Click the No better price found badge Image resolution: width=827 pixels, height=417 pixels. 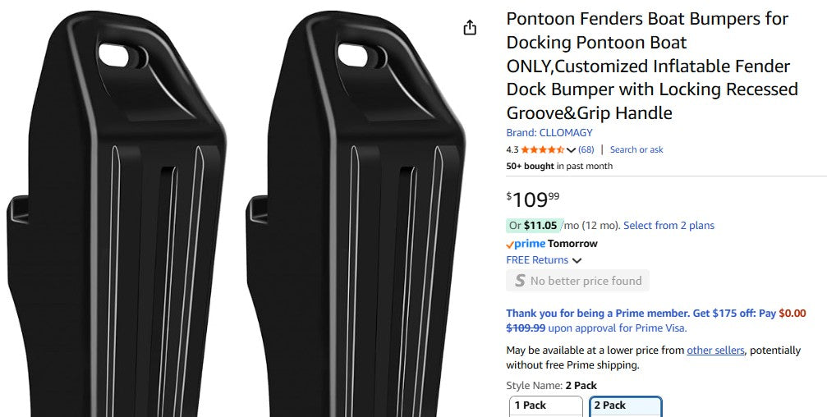pos(578,281)
